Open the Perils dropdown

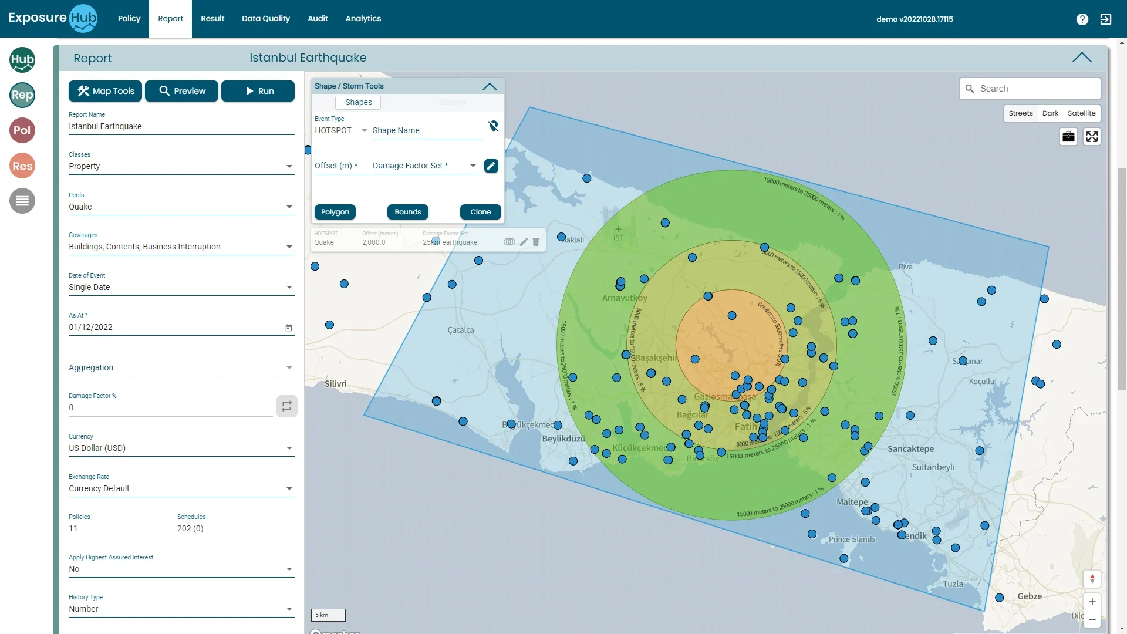click(x=181, y=207)
